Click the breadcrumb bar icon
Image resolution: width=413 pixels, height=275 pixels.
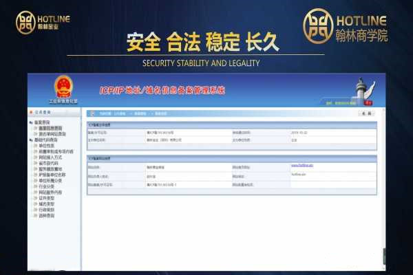point(92,113)
